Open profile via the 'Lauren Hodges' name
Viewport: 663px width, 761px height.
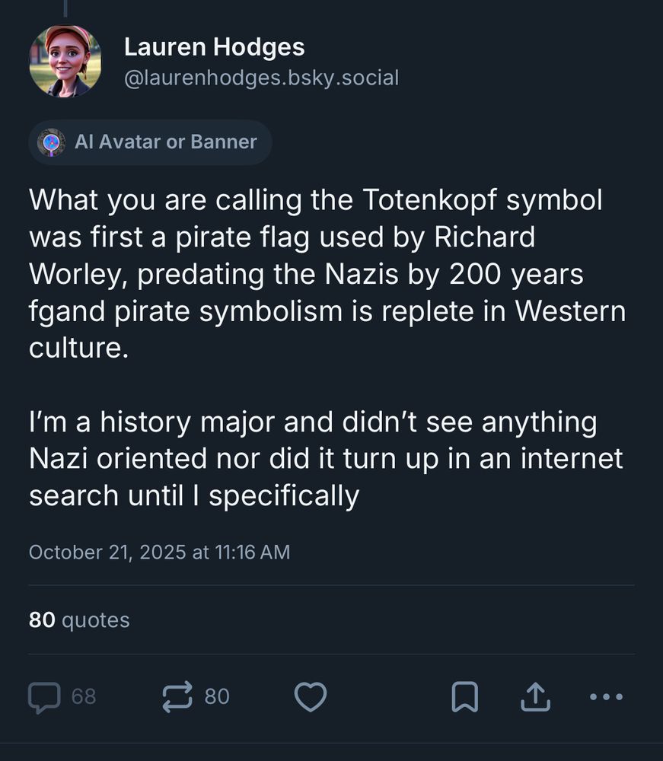215,46
